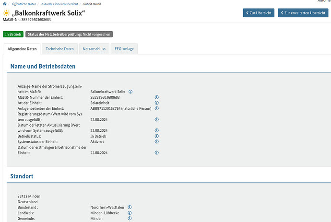
Task: Click the Aktiviert system status value
Action: 97,141
